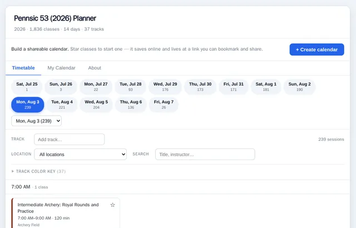Screen dimensions: 356x228
Task: Click the 1,836 classes summary line
Action: [x=59, y=29]
